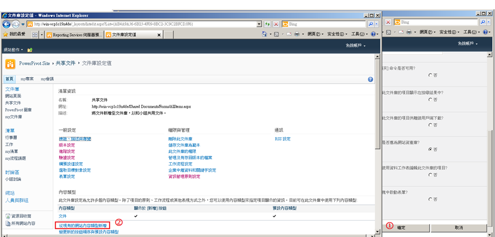Select 否 for 命令是否可用
This screenshot has height=237, width=495.
coord(430,75)
